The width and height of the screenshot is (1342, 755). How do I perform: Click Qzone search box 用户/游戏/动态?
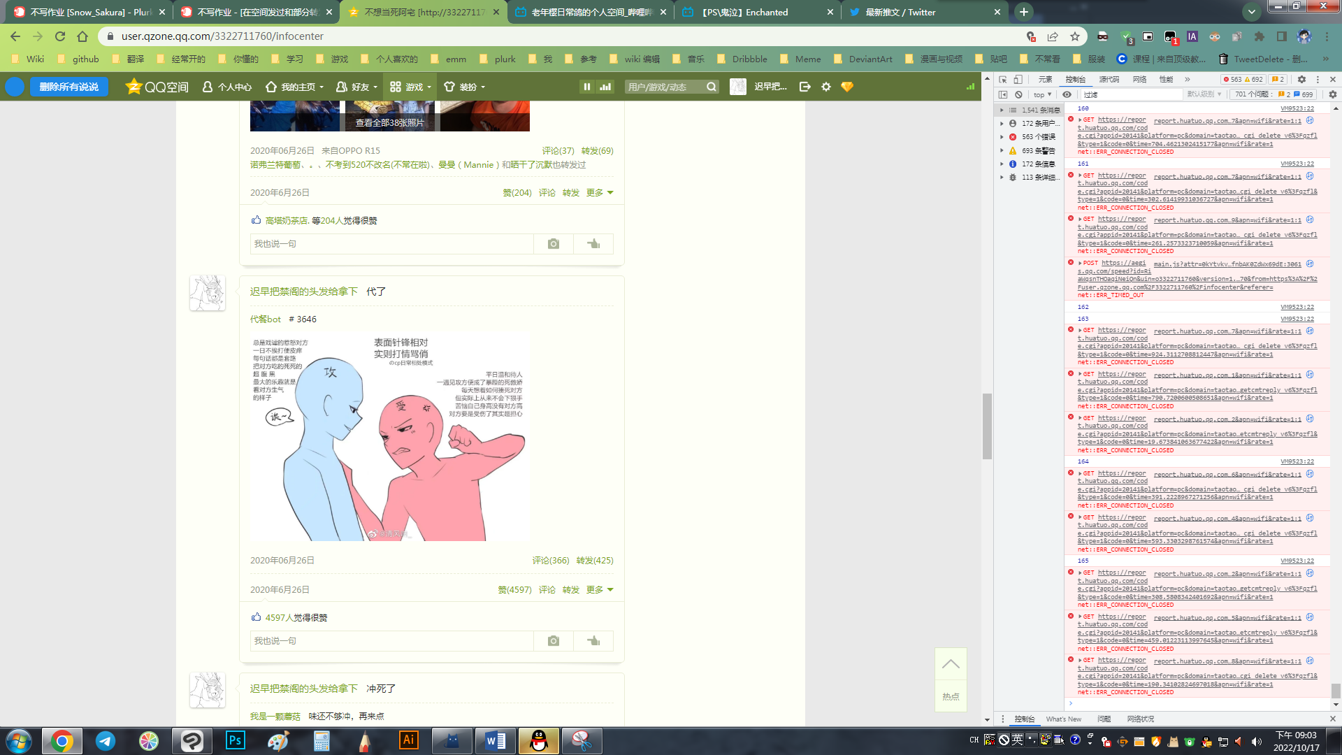[x=664, y=87]
